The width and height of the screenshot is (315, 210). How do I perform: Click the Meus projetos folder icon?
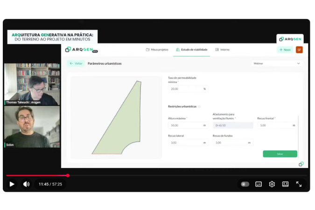(147, 49)
